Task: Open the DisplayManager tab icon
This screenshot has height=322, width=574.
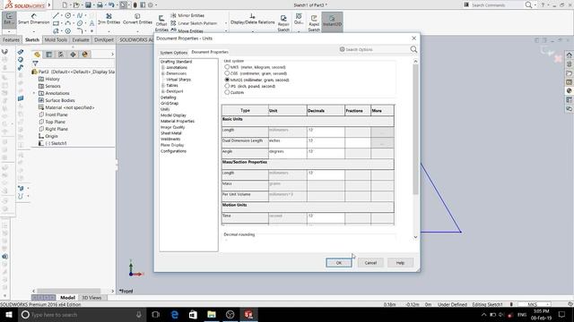Action: 85,55
